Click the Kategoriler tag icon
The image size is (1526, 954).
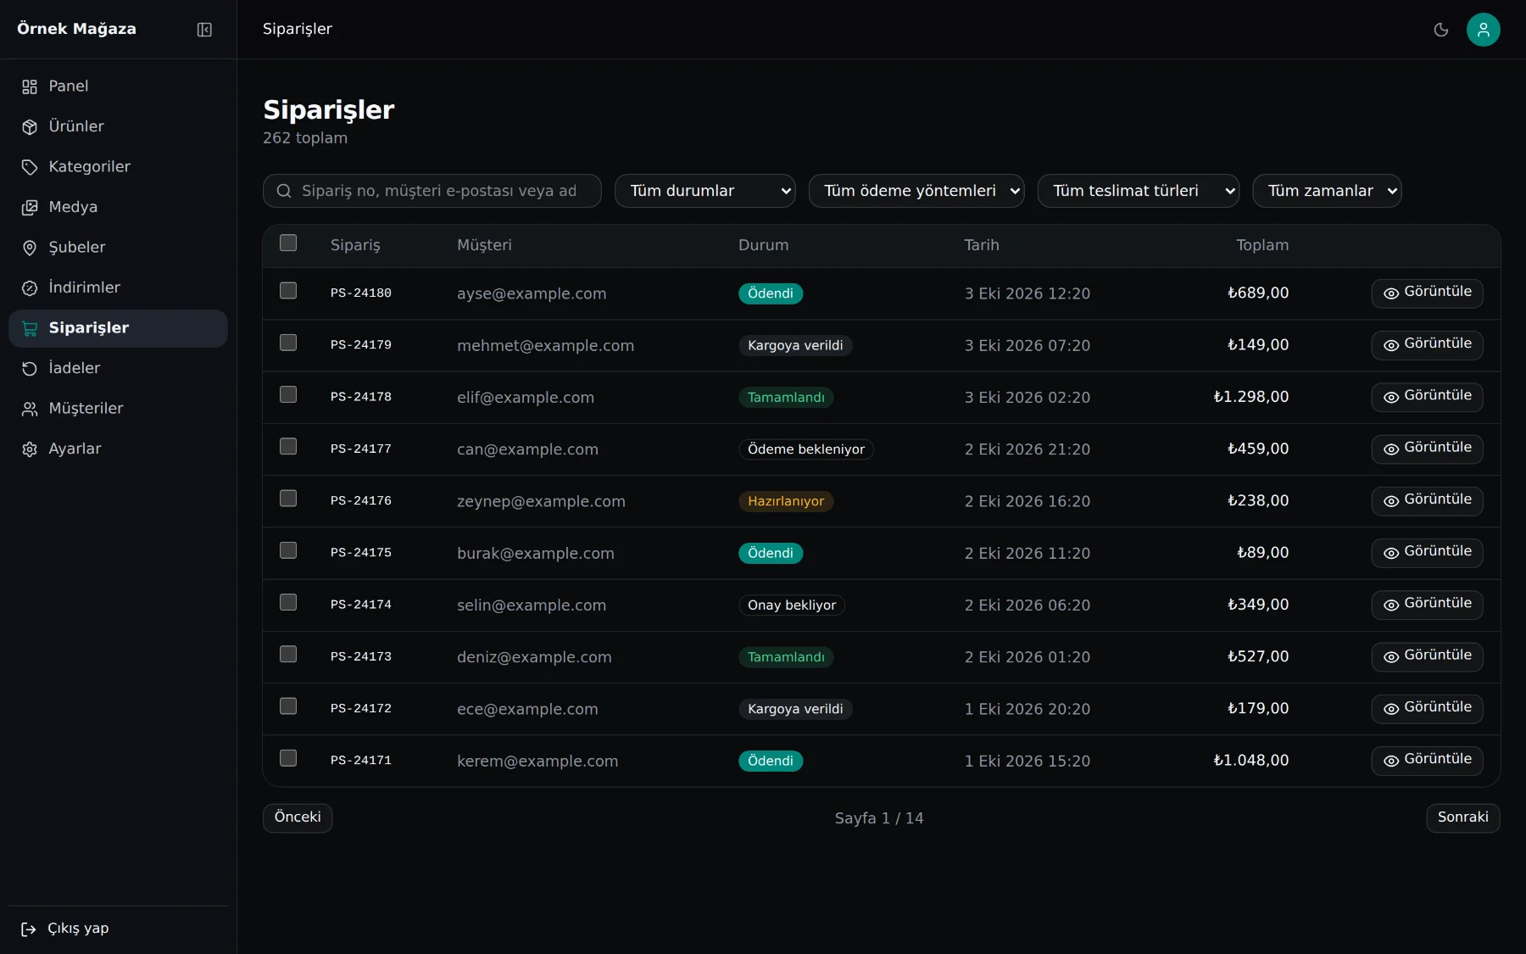[x=30, y=167]
